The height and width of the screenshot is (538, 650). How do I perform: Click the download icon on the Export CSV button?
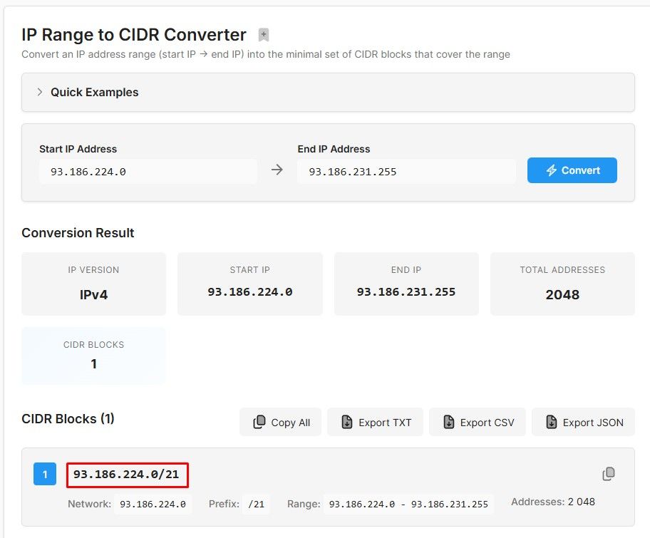point(449,422)
